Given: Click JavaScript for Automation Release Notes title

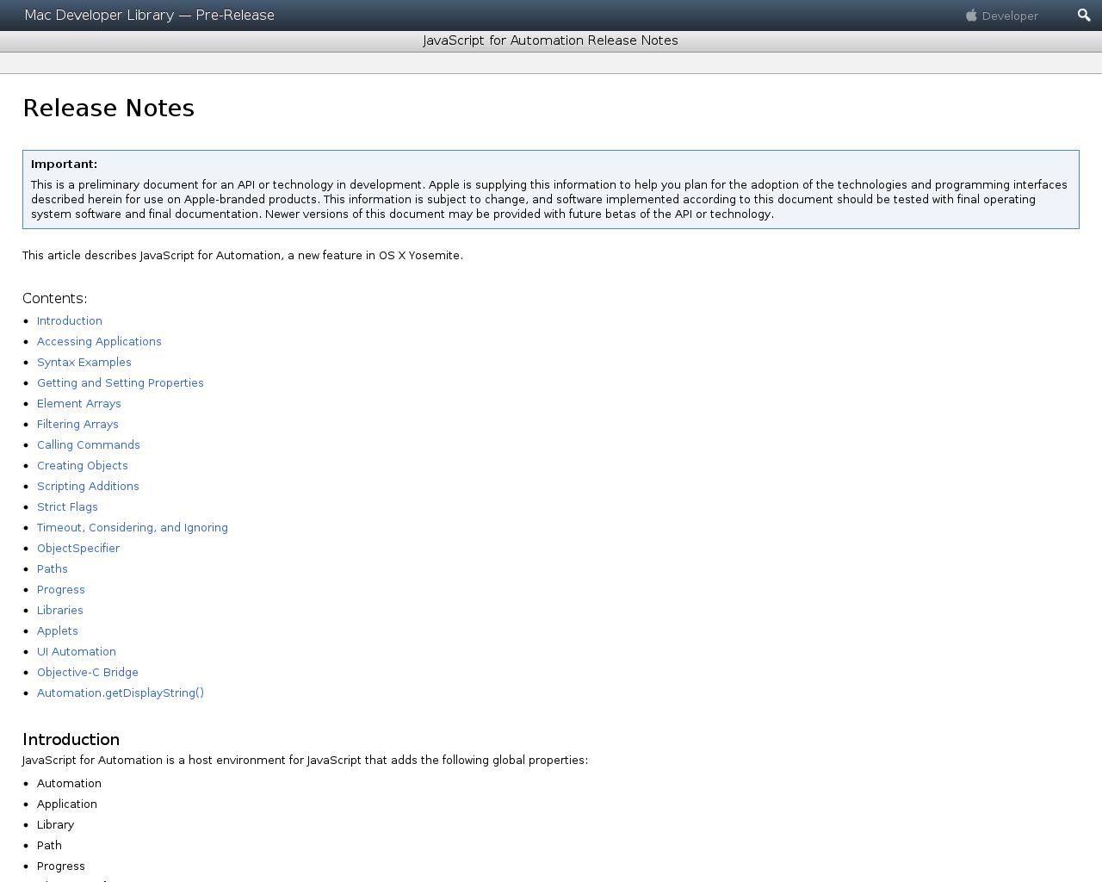Looking at the screenshot, I should click(x=550, y=40).
